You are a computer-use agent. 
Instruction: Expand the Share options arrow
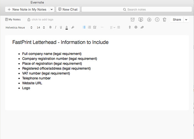point(186,20)
